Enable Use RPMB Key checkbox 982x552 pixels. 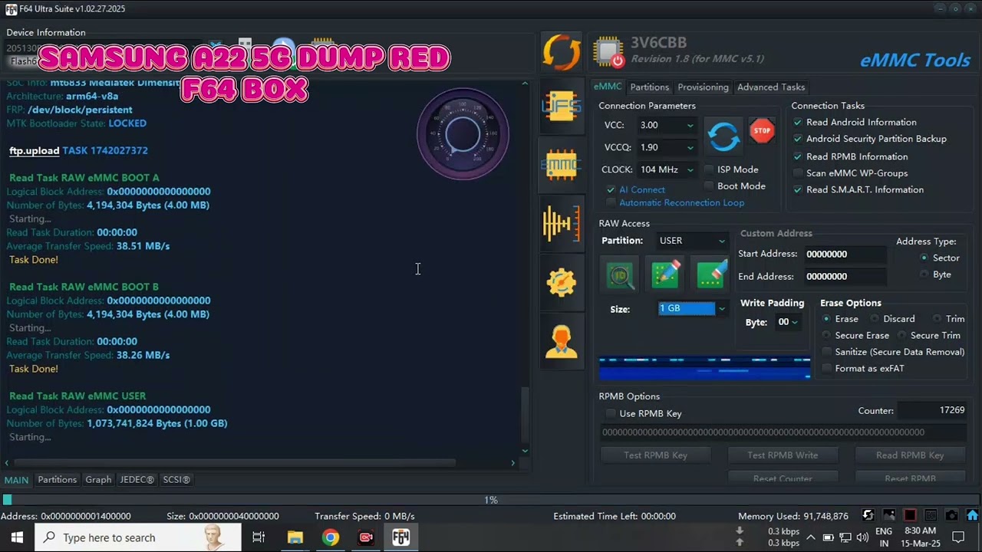coord(611,414)
